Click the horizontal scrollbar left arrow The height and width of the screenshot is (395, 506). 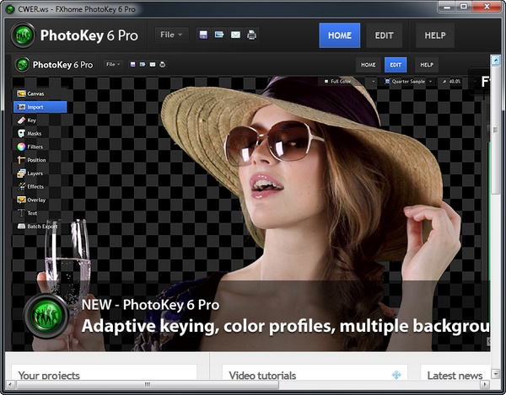point(10,384)
